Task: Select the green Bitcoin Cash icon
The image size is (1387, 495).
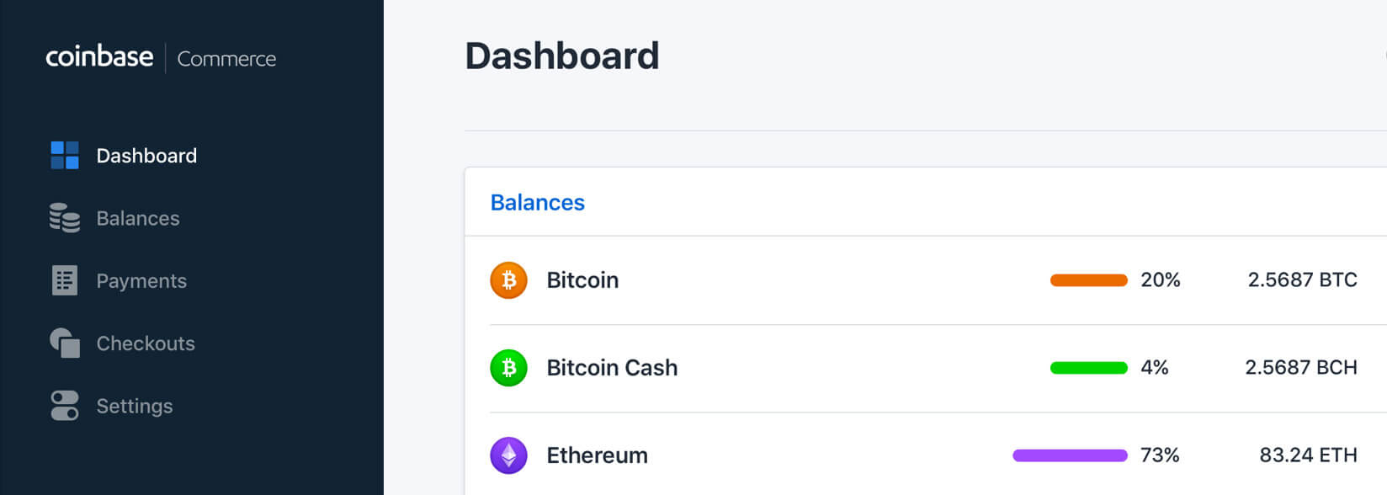Action: pyautogui.click(x=509, y=367)
